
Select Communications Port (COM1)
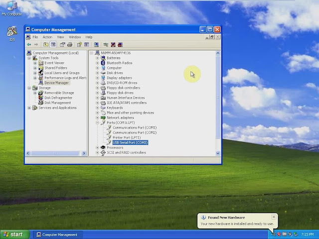[135, 127]
